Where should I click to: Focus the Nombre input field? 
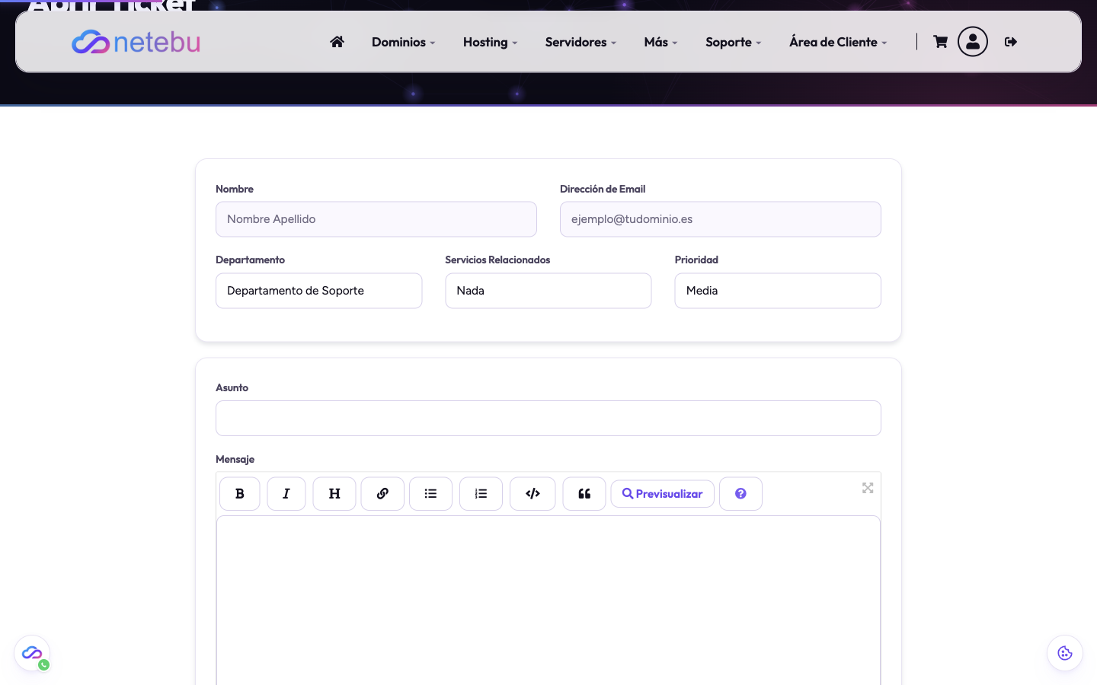[376, 219]
